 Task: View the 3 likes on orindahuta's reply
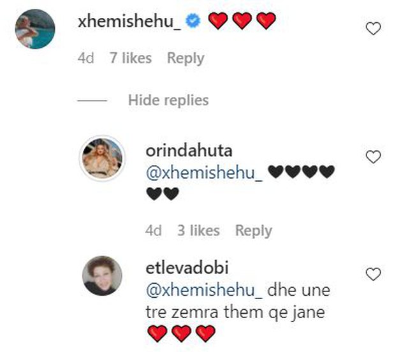point(198,231)
